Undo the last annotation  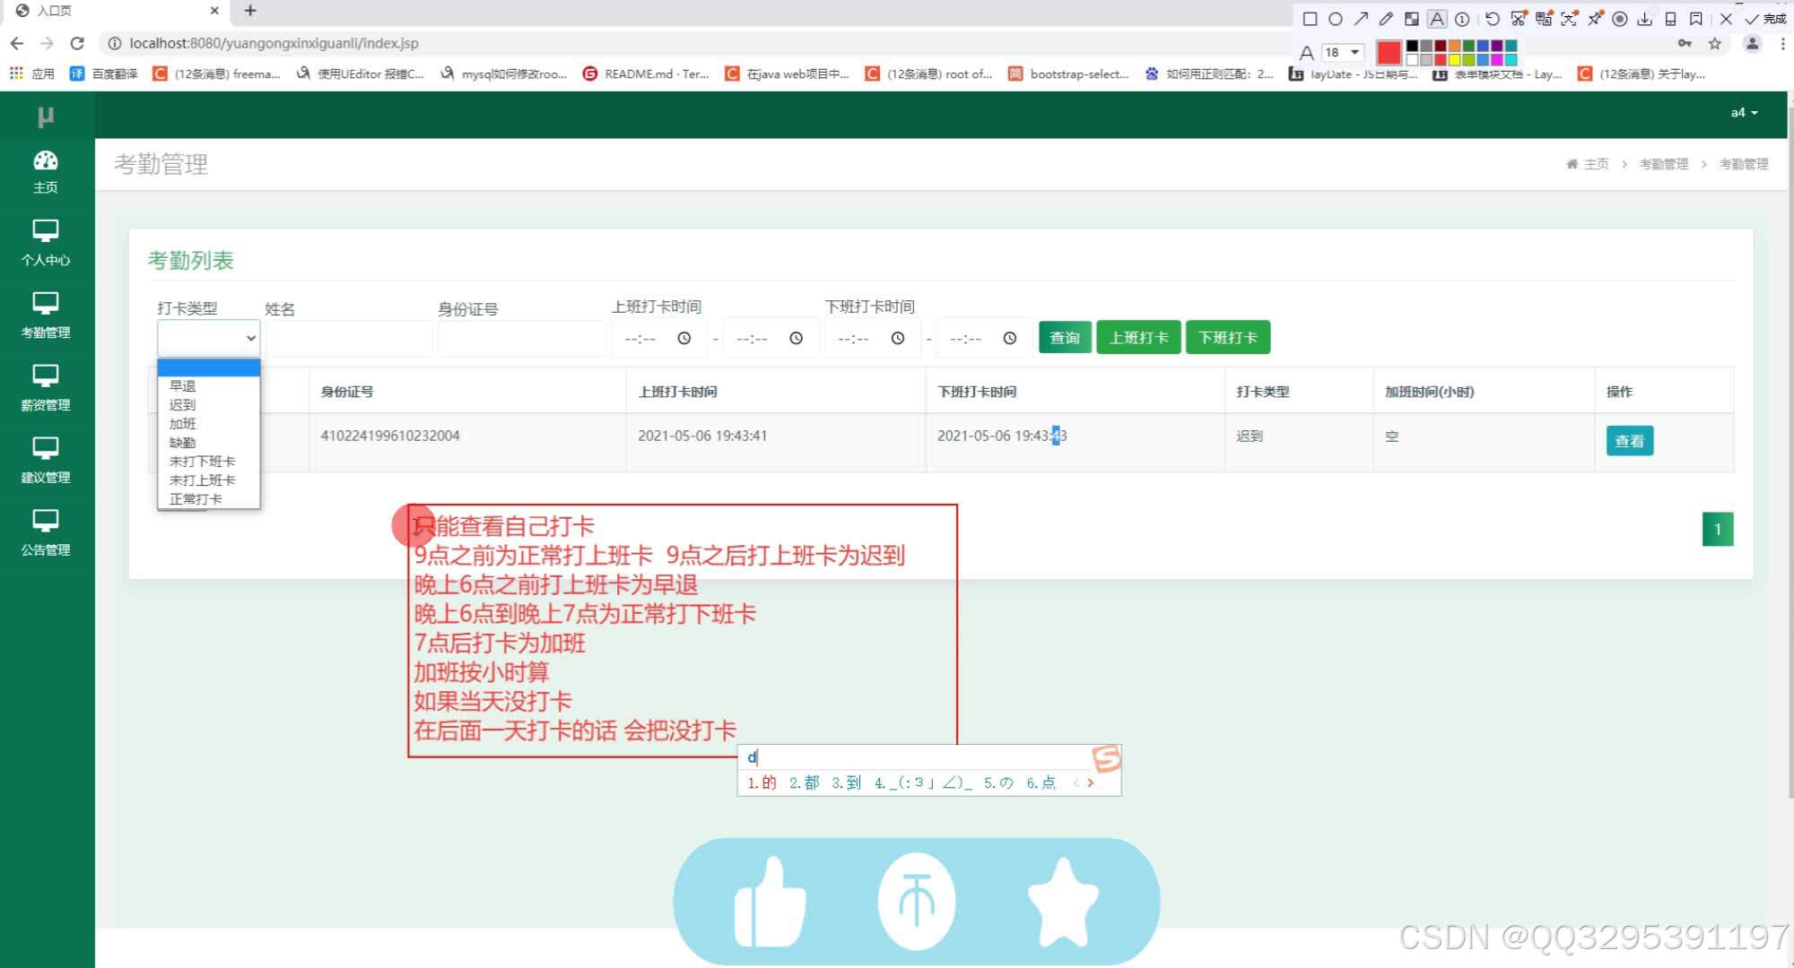[1492, 19]
